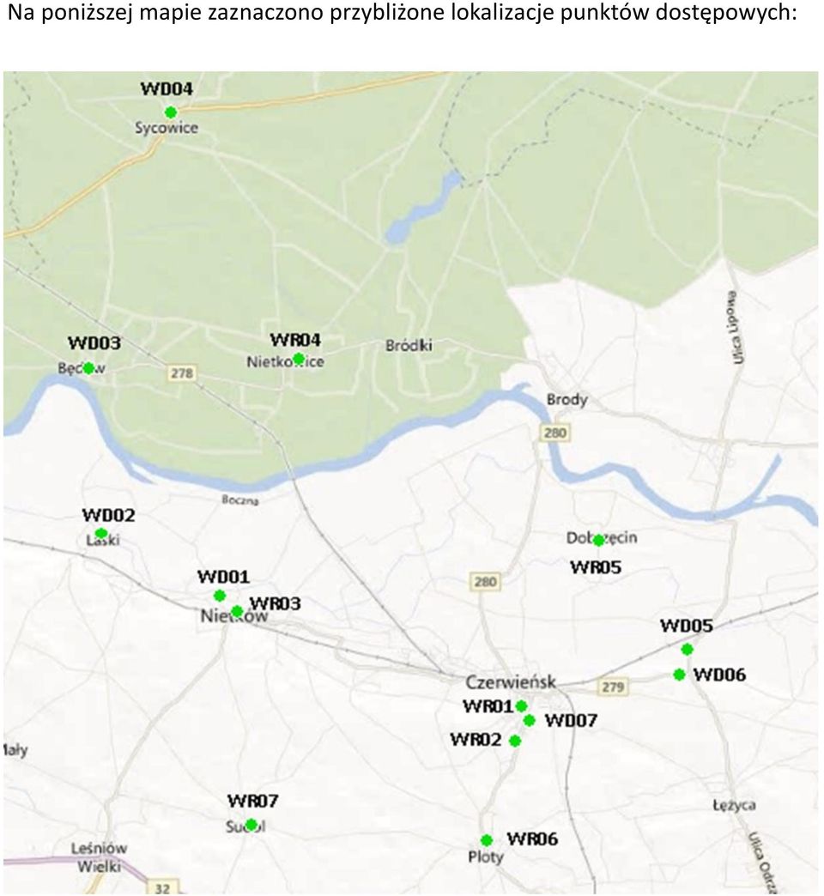Select the WD02 access point dot at Laski
Viewport: 824px width, 896px height.
click(x=101, y=533)
